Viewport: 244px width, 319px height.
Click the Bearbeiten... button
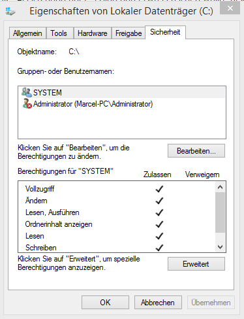(x=196, y=151)
